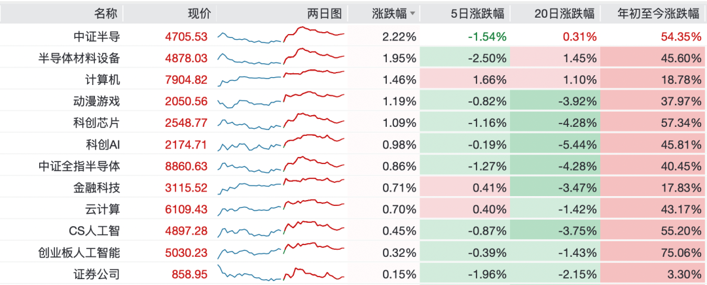Click 金融科技 5-day change cell 0.41%

point(488,188)
